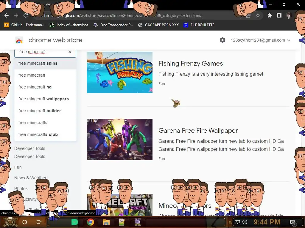The height and width of the screenshot is (228, 305).
Task: Choose suggestion free minecraft wallpapers
Action: pos(45,99)
